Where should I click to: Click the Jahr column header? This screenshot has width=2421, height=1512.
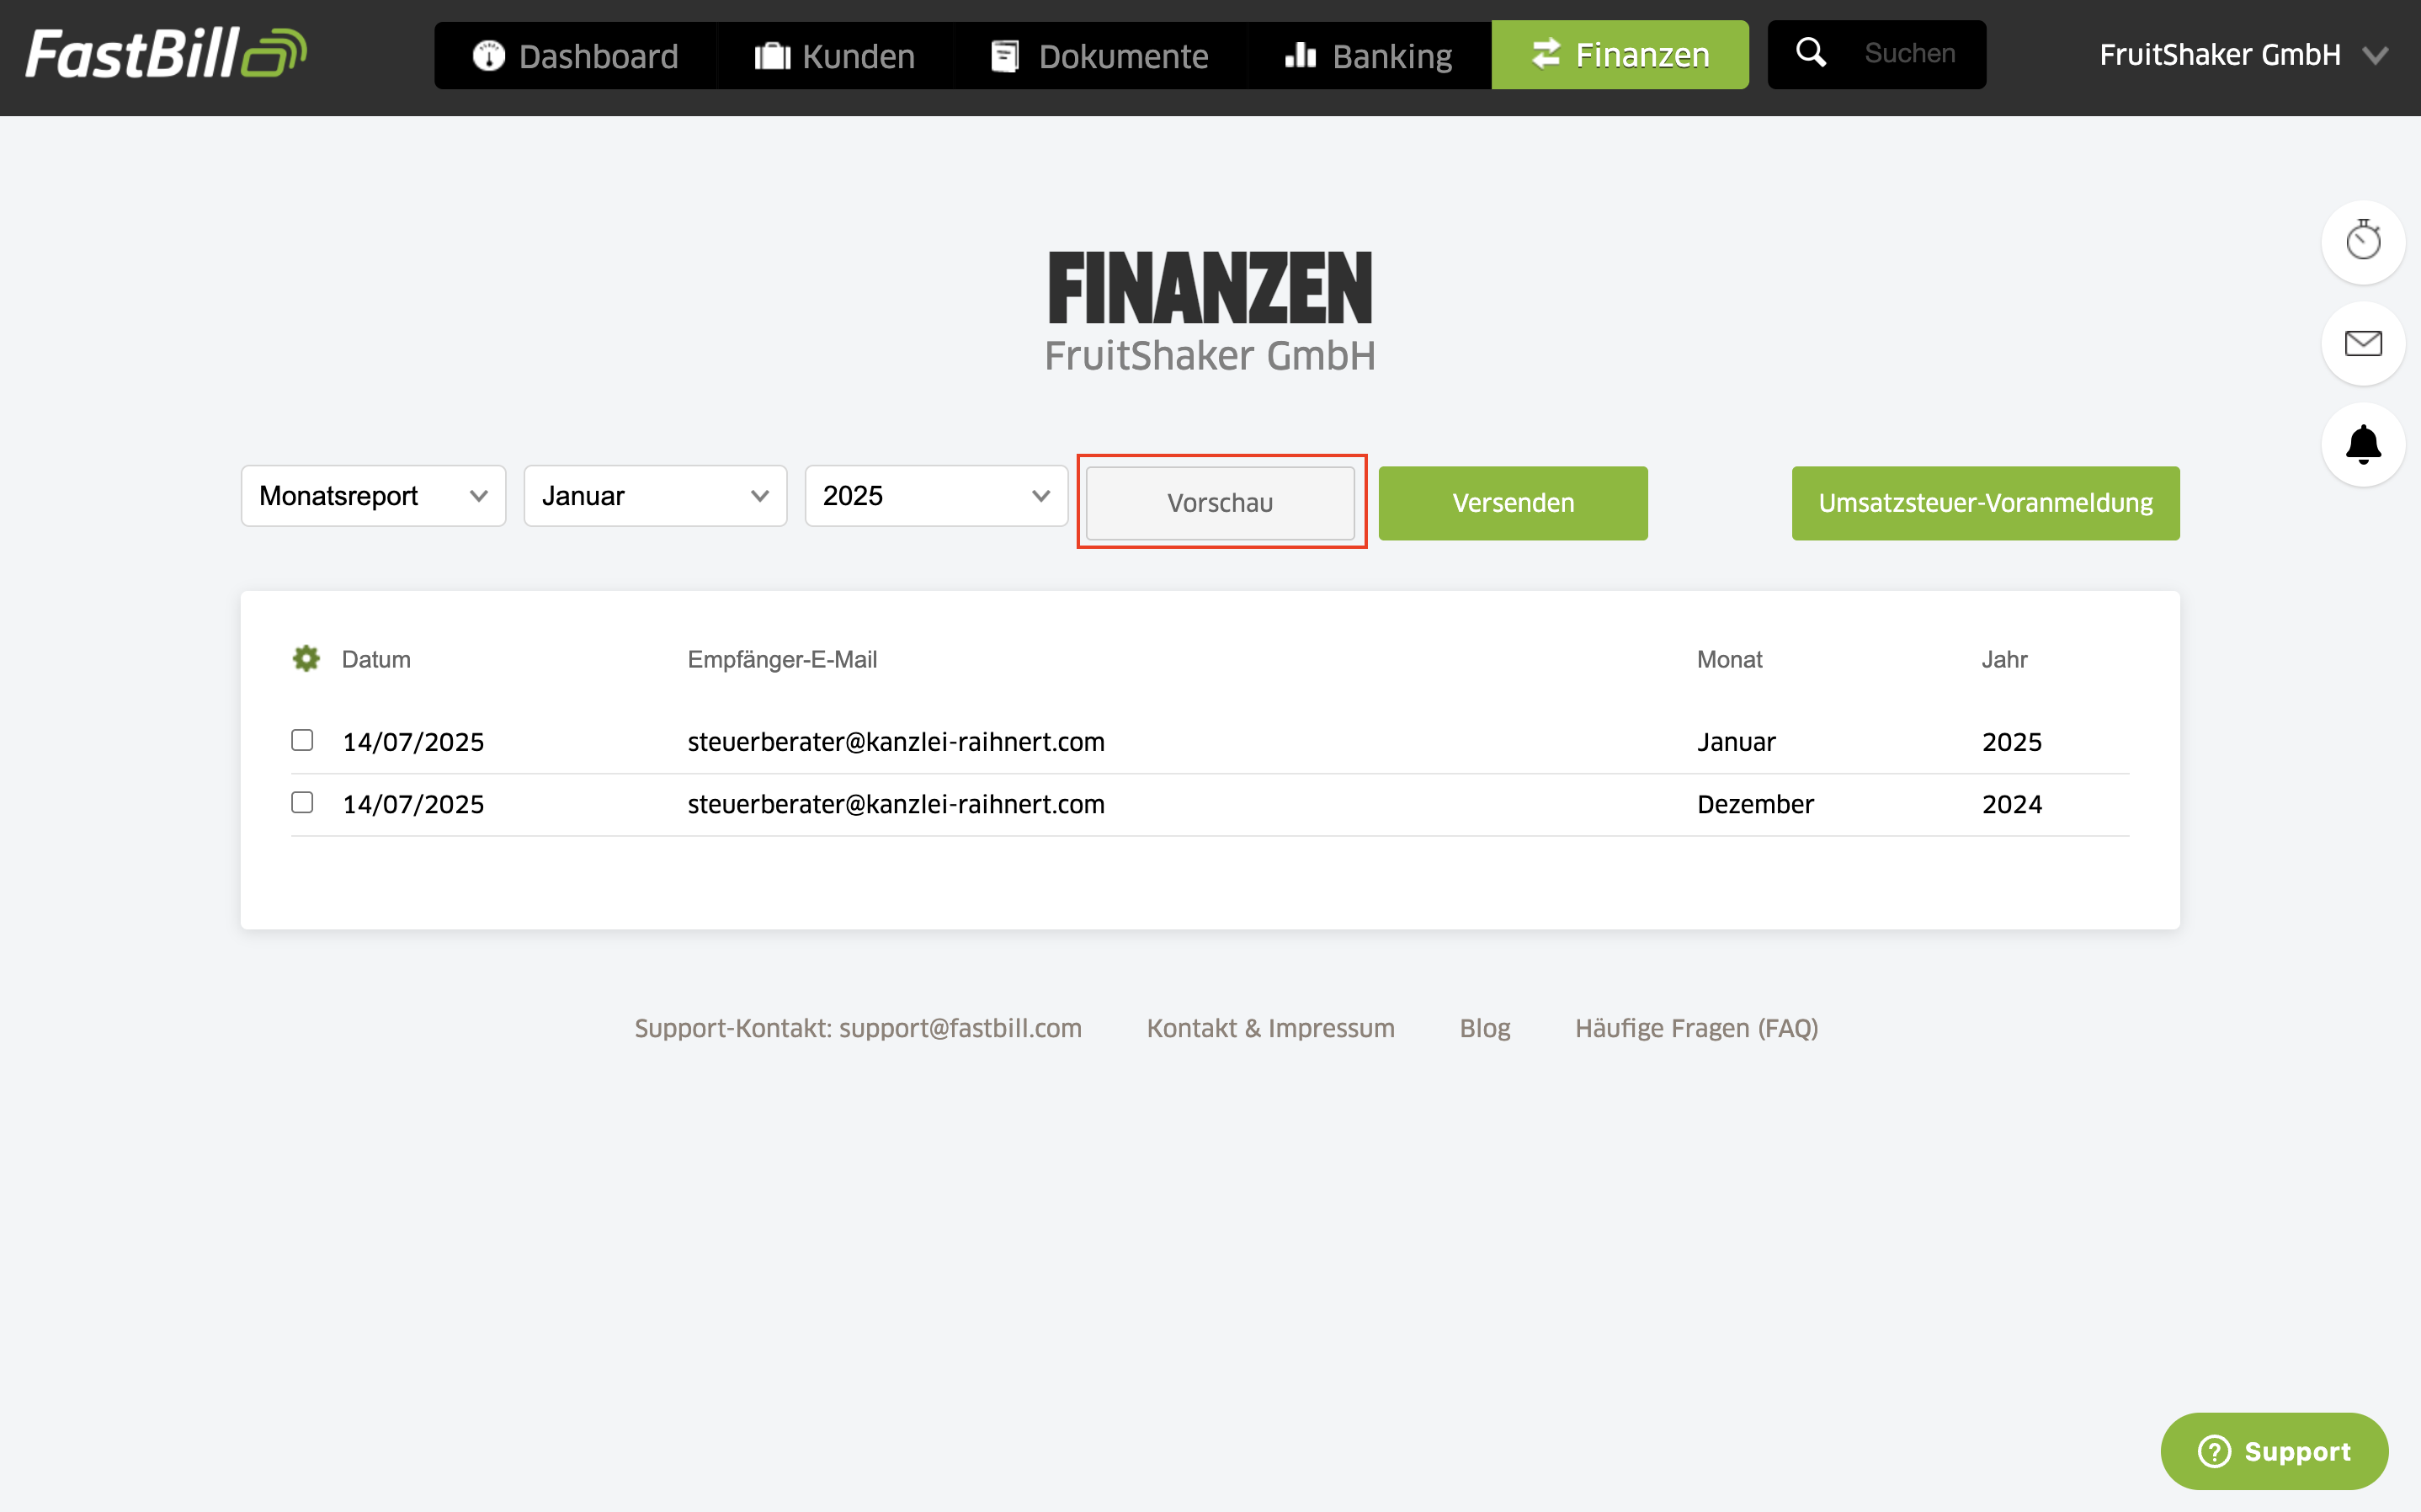coord(2004,659)
